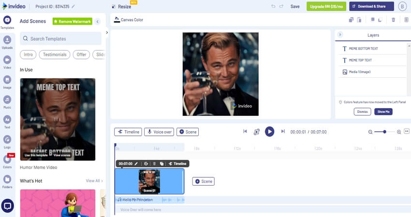Select the Offer template category

[81, 54]
